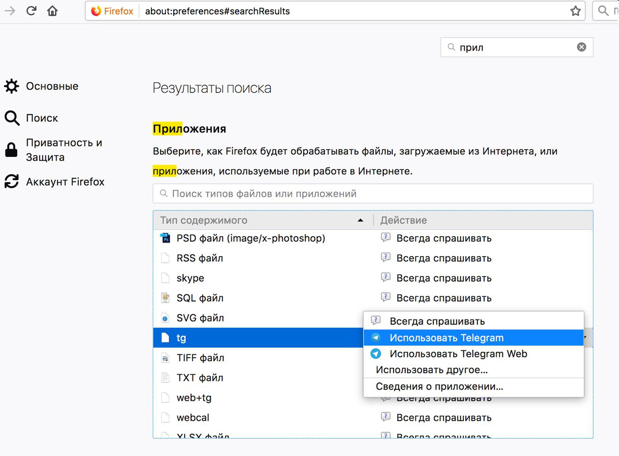Viewport: 619px width, 456px height.
Task: Click the forward navigation arrow
Action: (x=9, y=11)
